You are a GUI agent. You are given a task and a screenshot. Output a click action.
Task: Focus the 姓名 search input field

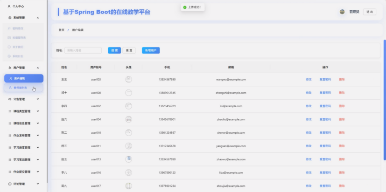(83, 50)
